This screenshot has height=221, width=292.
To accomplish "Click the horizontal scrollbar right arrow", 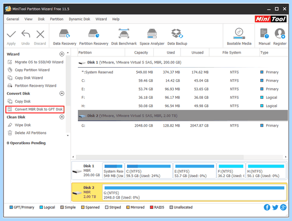I will (286, 157).
